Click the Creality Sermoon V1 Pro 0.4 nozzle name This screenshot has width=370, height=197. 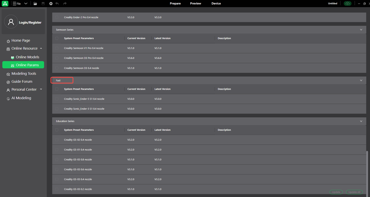[x=84, y=48]
